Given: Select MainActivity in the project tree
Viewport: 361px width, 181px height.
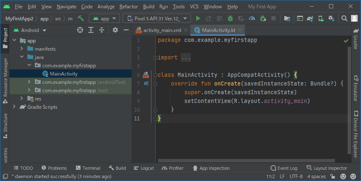Looking at the screenshot, I should [x=63, y=74].
